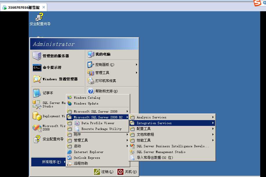Viewport: 266px width, 177px height.
Task: Click the 管理工具 icon in right column
Action: [91, 73]
